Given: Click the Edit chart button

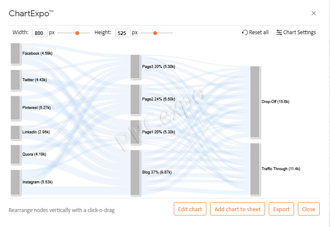Looking at the screenshot, I should point(190,209).
